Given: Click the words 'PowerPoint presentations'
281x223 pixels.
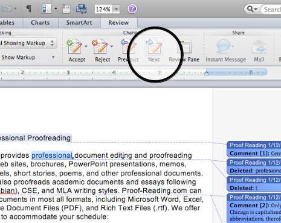Looking at the screenshot, I should tap(112, 164).
